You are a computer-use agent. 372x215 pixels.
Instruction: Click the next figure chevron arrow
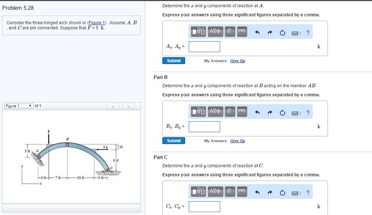point(128,106)
